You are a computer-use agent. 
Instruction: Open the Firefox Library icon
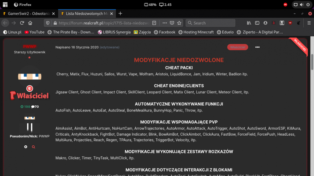[x=249, y=23]
